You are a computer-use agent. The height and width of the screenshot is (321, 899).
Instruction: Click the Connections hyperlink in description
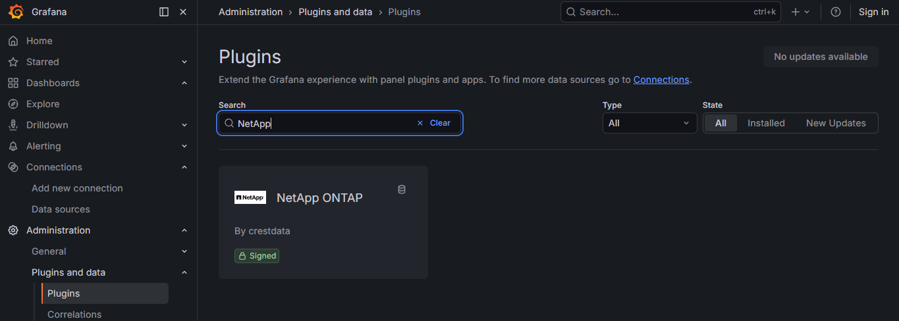tap(661, 80)
